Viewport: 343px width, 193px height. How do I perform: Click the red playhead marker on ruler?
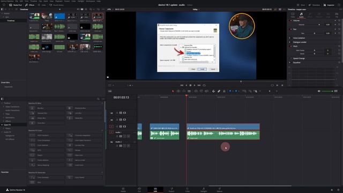(187, 95)
